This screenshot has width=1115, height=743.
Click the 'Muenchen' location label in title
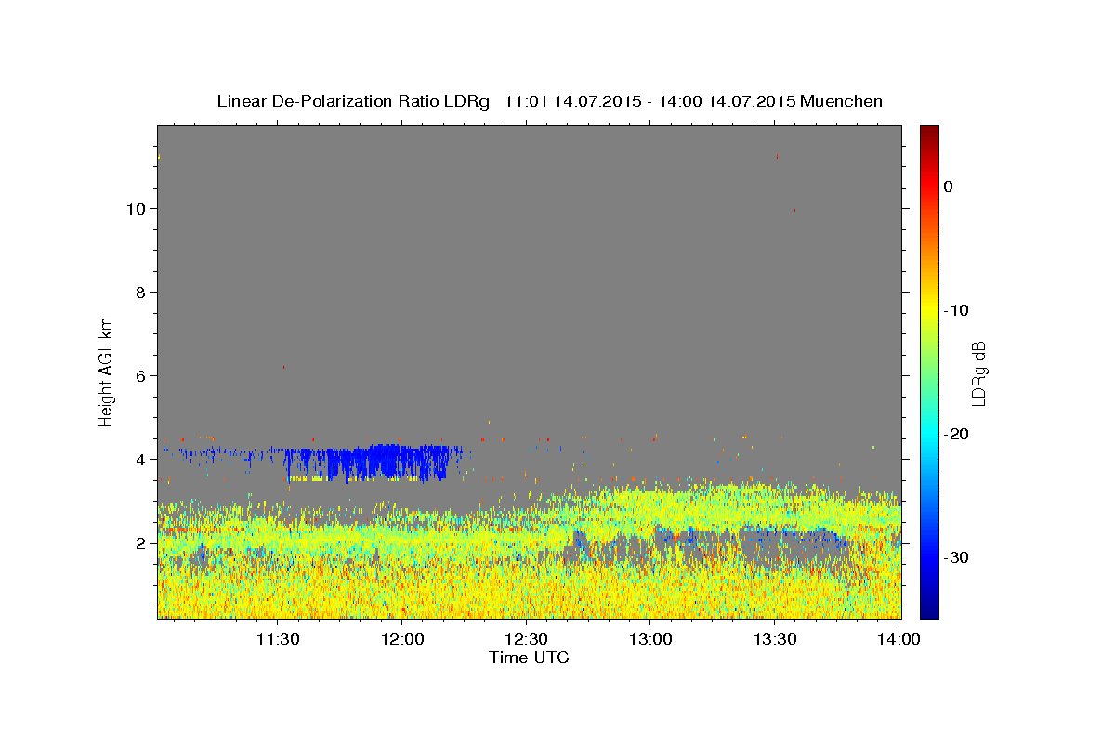[x=842, y=101]
